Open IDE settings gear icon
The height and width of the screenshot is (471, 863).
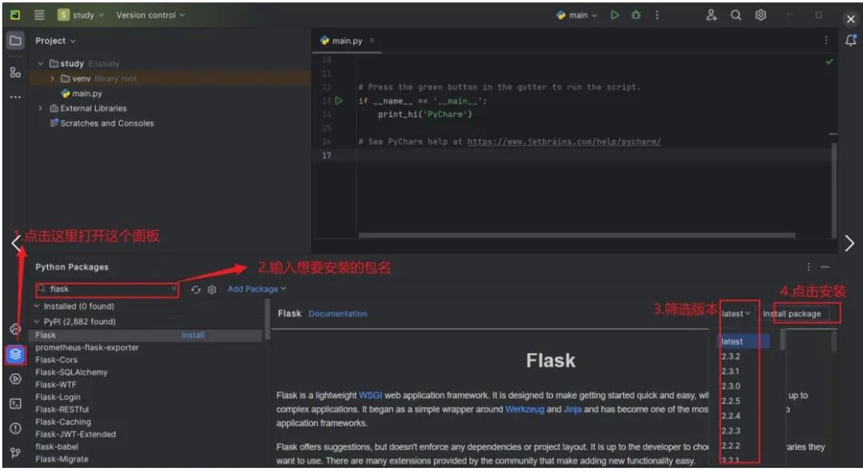coord(761,15)
